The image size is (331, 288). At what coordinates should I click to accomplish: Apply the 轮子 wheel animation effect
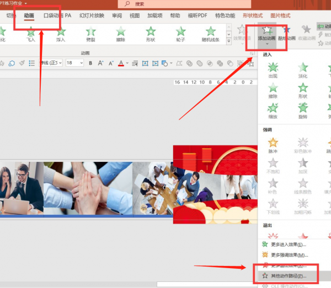(x=181, y=34)
